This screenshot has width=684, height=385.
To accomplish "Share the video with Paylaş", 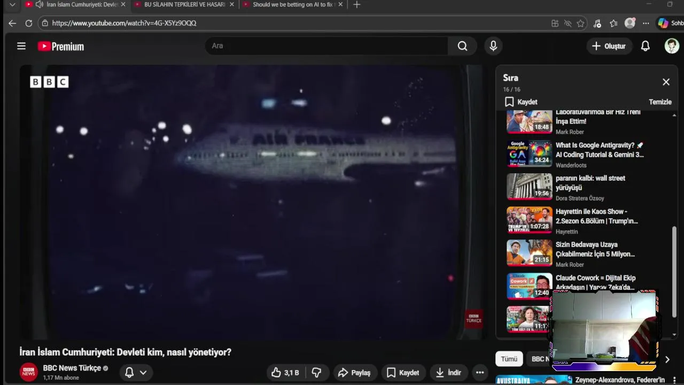I will pos(354,373).
